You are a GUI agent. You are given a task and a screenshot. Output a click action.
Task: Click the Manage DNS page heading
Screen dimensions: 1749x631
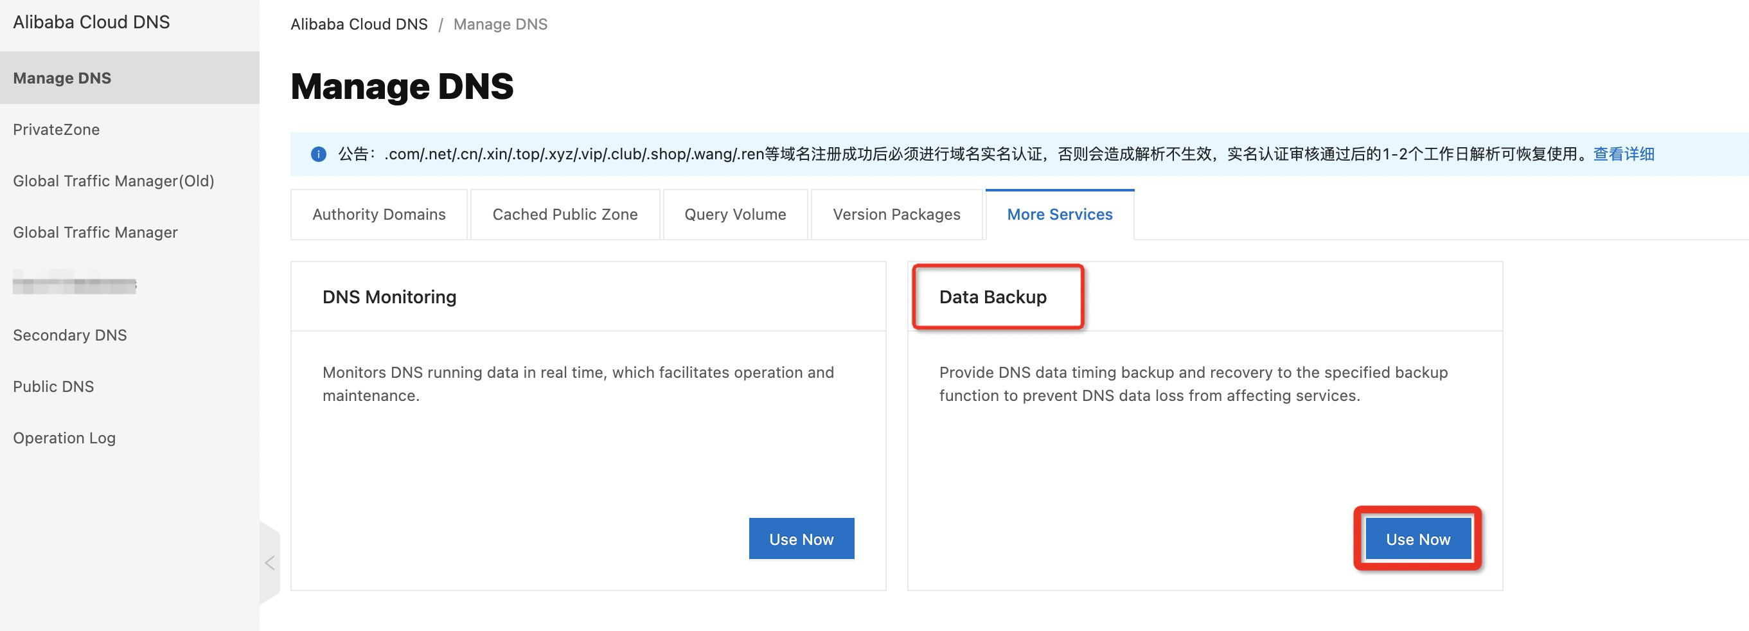[x=402, y=86]
